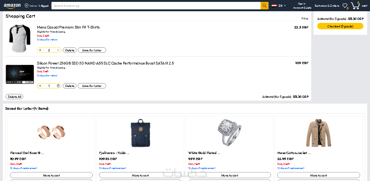Click the trash icon in SSD quantity box
The width and height of the screenshot is (370, 181).
[x=58, y=86]
